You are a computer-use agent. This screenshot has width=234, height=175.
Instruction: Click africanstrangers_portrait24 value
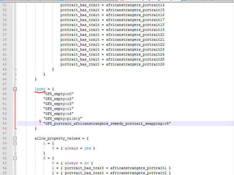pyautogui.click(x=135, y=54)
